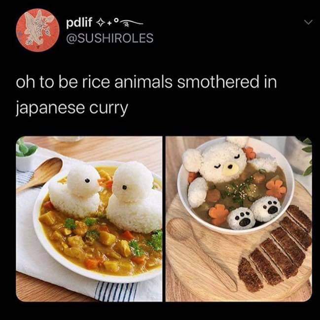This screenshot has width=320, height=320.
Task: Open the @SUSHIROLES handle link
Action: pyautogui.click(x=110, y=38)
